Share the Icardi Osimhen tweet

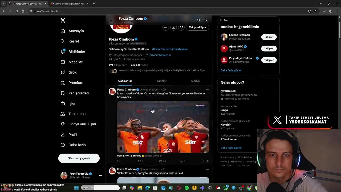208,161
